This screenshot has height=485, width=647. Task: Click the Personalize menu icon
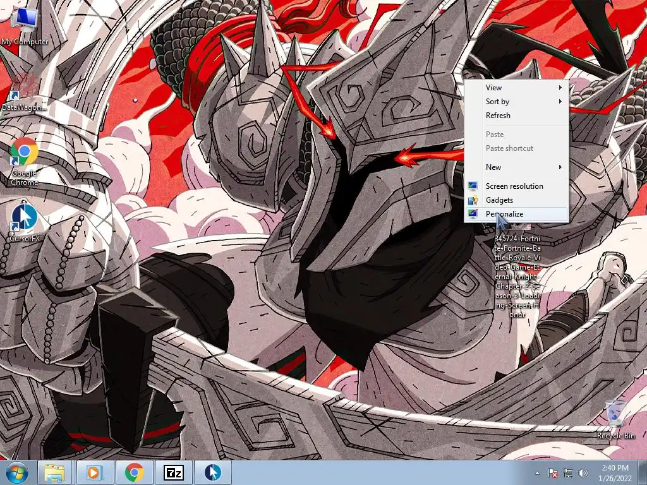coord(473,214)
